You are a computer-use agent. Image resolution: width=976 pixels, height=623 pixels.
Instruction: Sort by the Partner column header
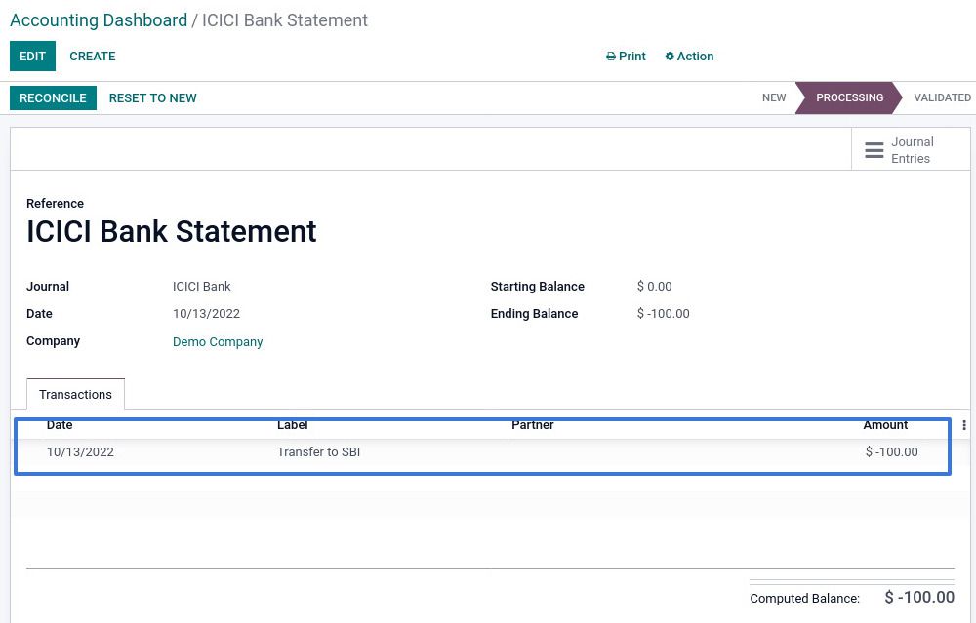point(533,425)
